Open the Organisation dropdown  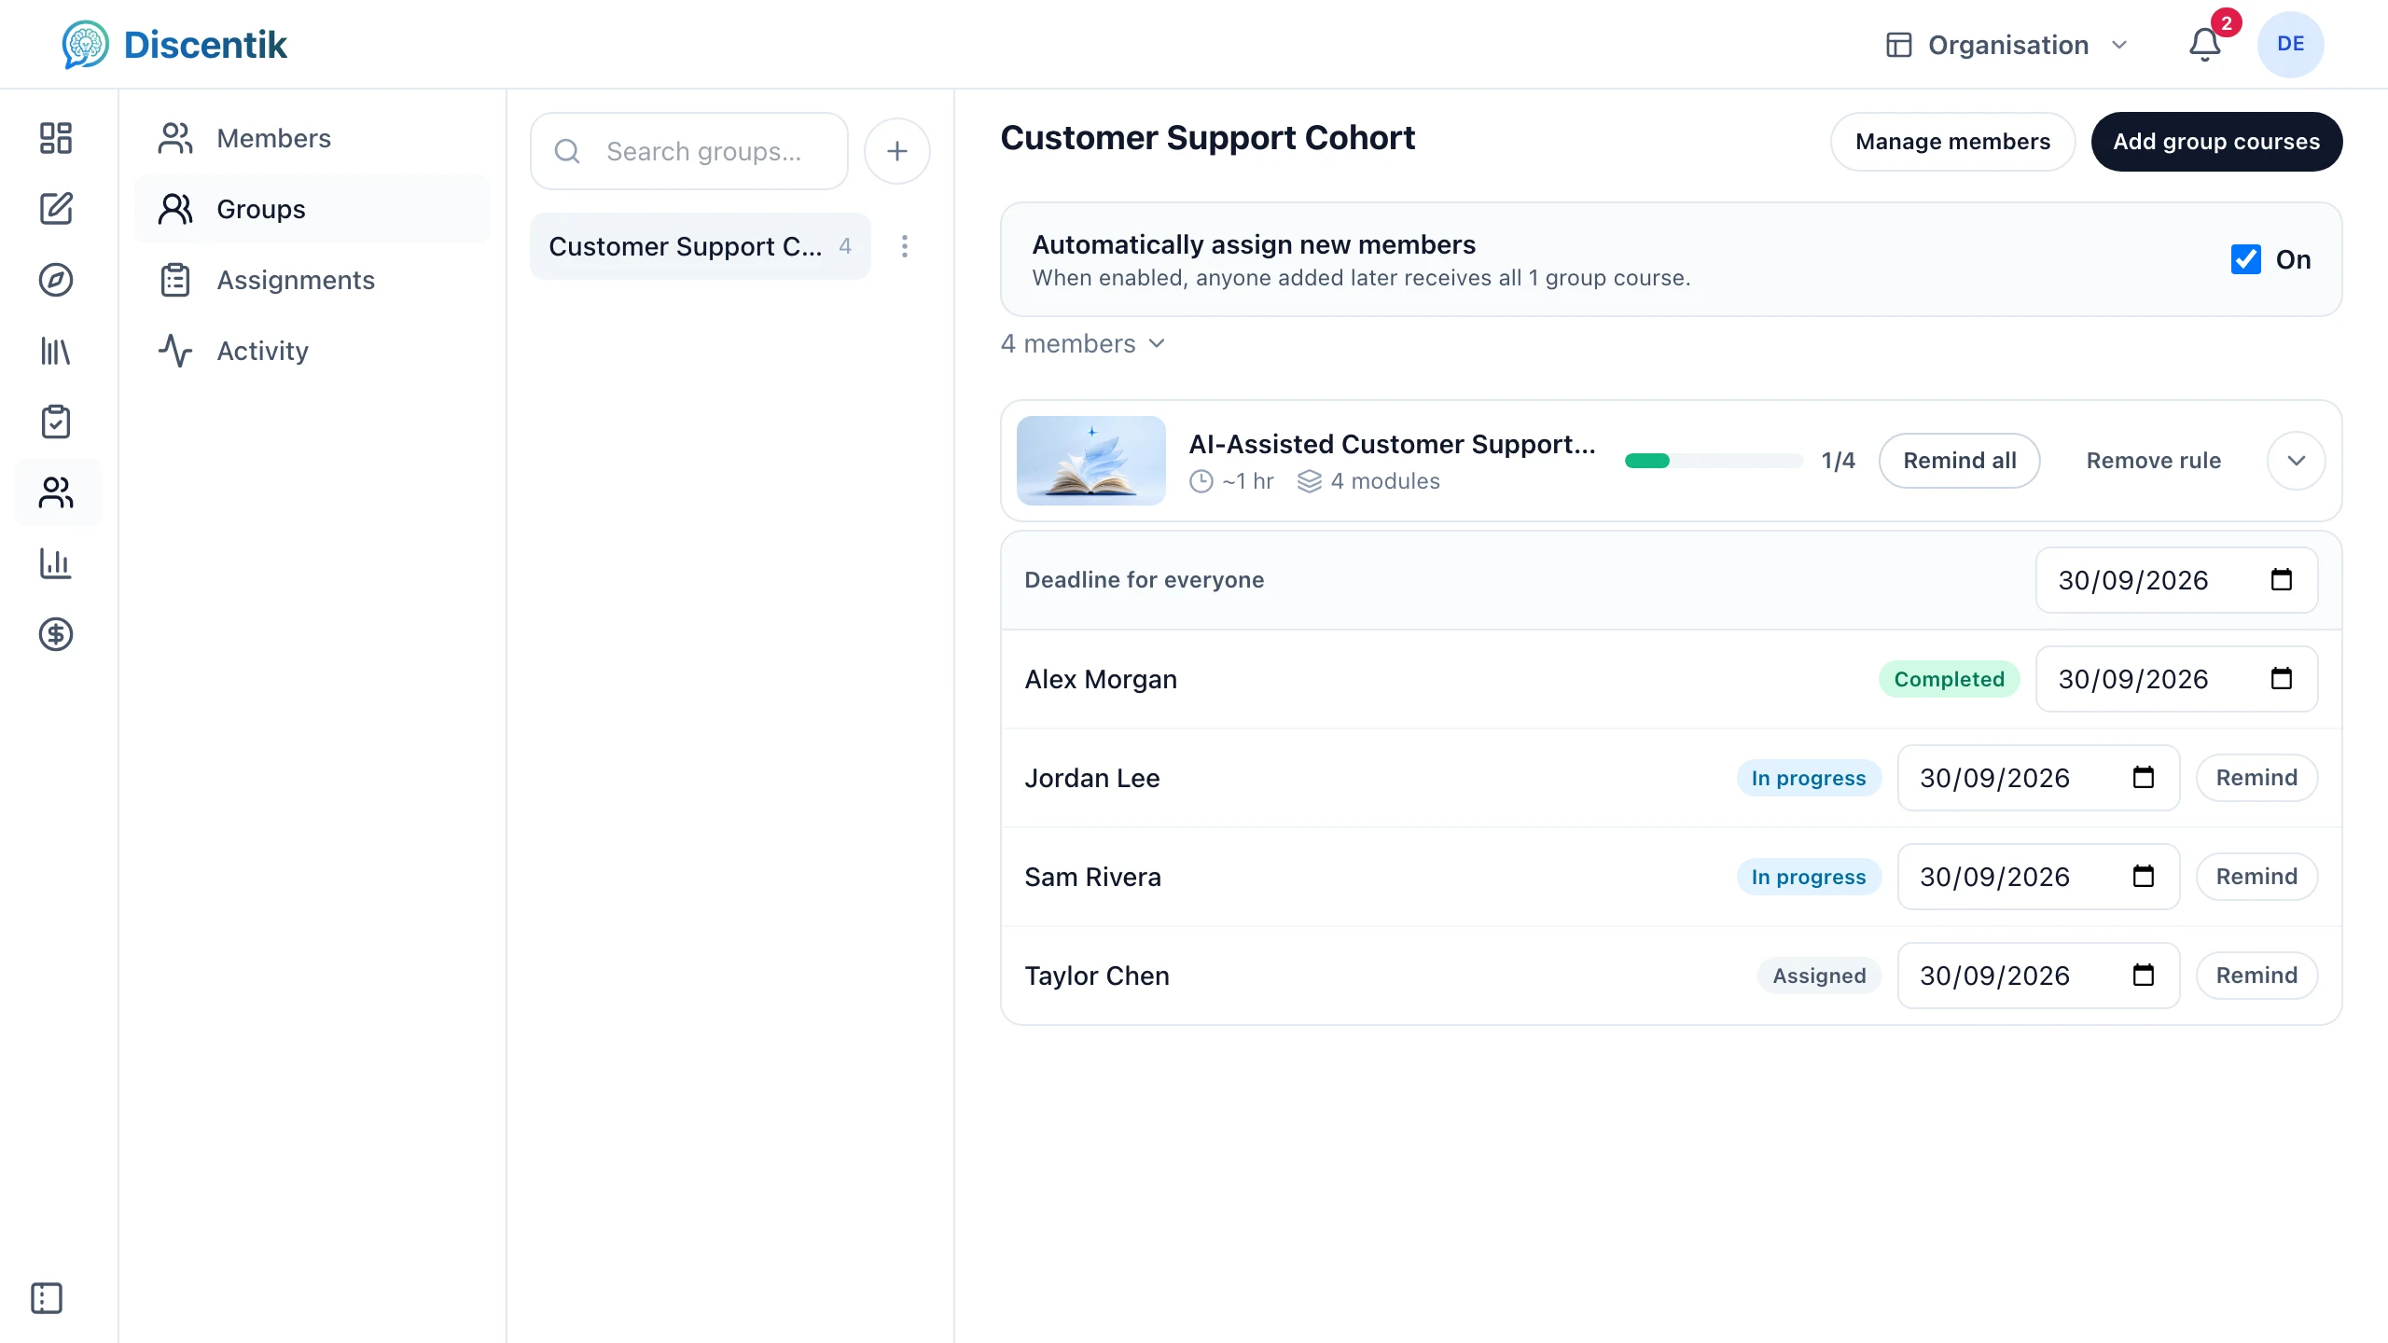click(x=2007, y=45)
